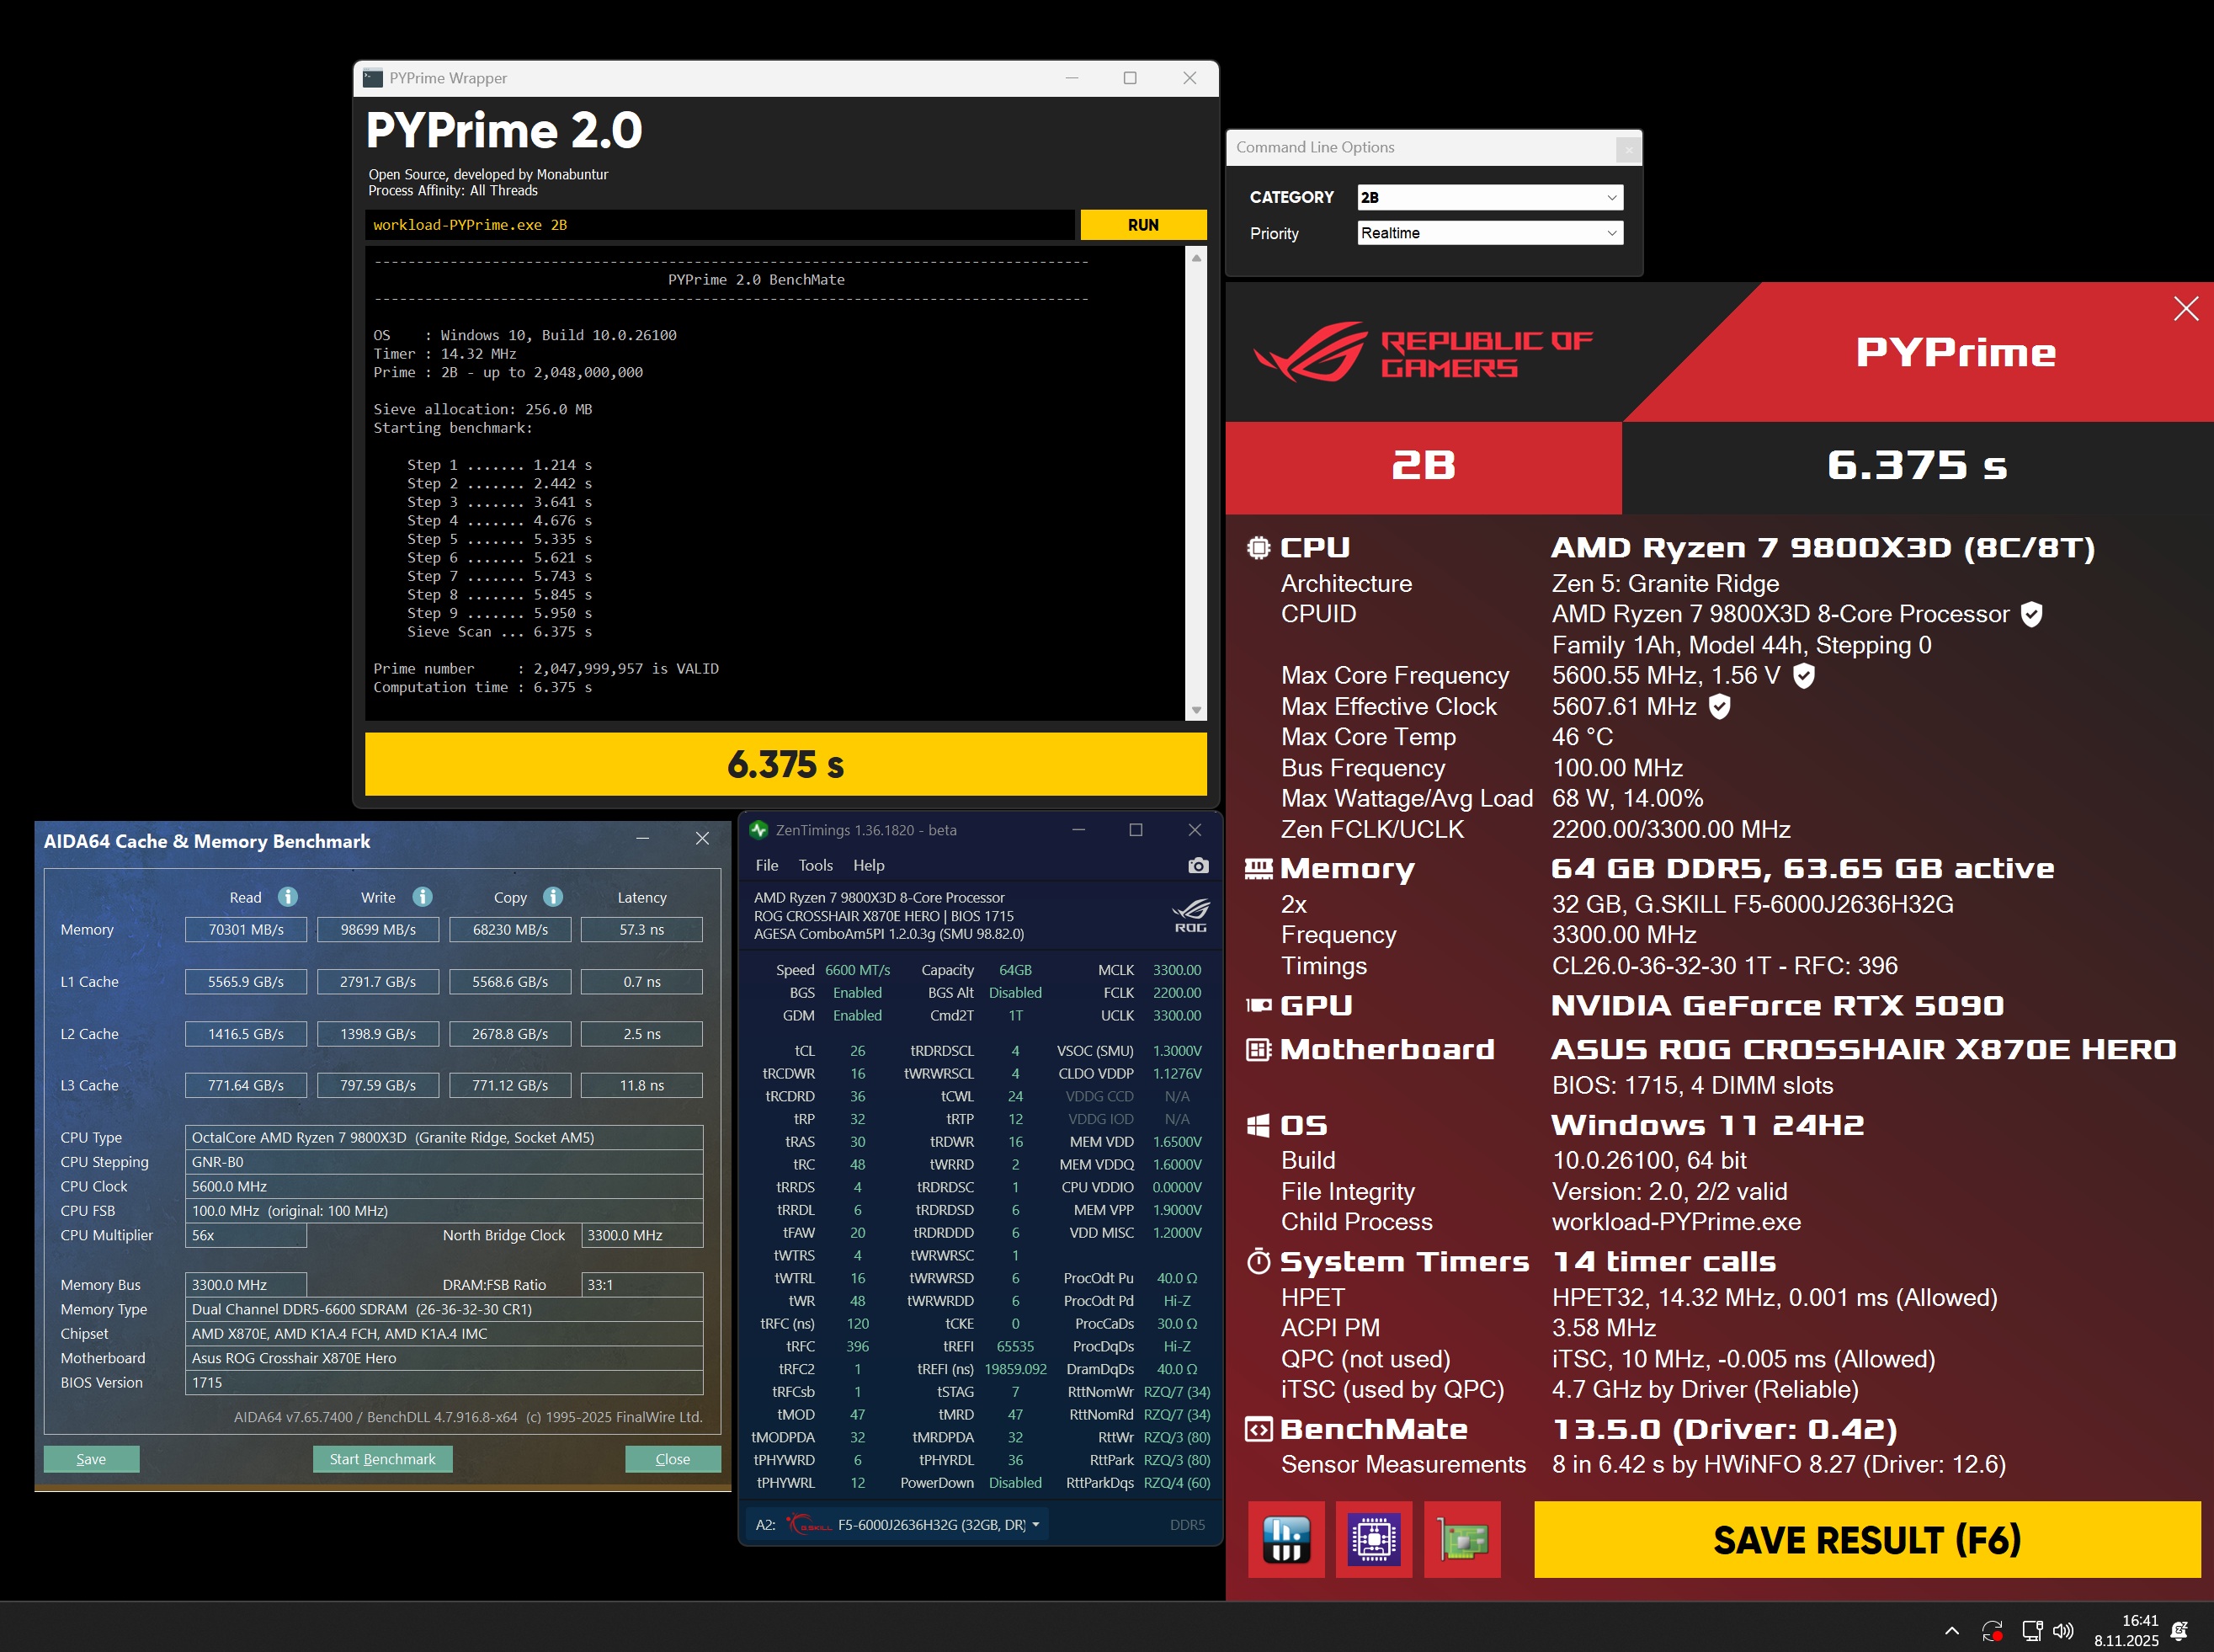Click Write info icon in AIDA64

coord(423,897)
